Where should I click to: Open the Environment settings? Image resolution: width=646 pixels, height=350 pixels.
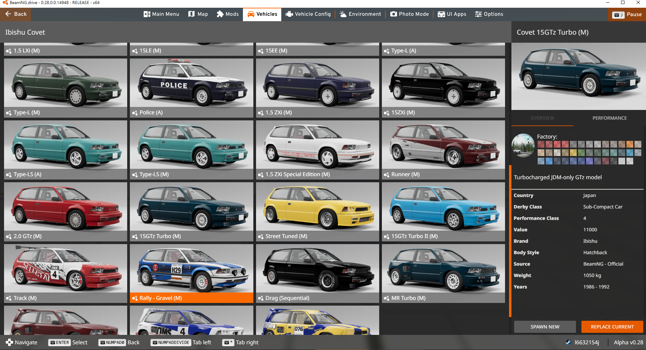360,14
